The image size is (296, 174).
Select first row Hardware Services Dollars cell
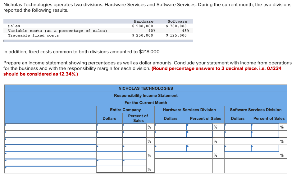click(x=171, y=127)
